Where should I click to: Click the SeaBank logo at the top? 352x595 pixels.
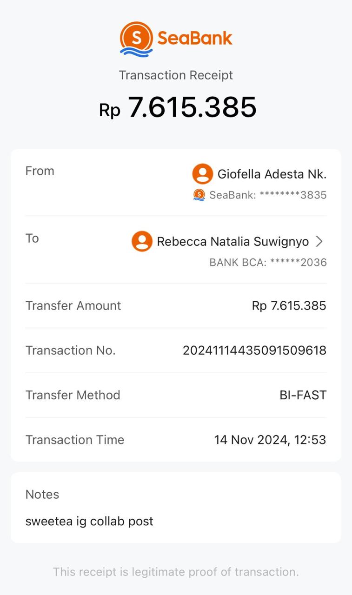click(x=176, y=39)
